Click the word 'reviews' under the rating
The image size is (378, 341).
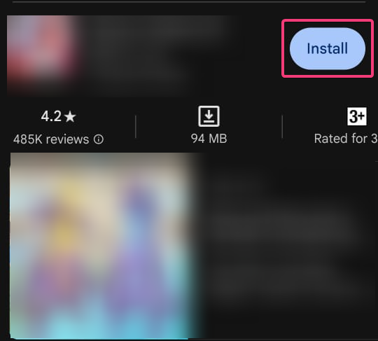coord(67,139)
